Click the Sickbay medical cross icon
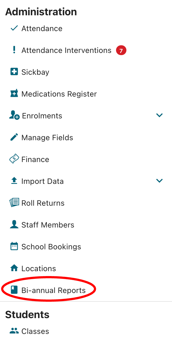Image resolution: width=172 pixels, height=341 pixels. (14, 72)
